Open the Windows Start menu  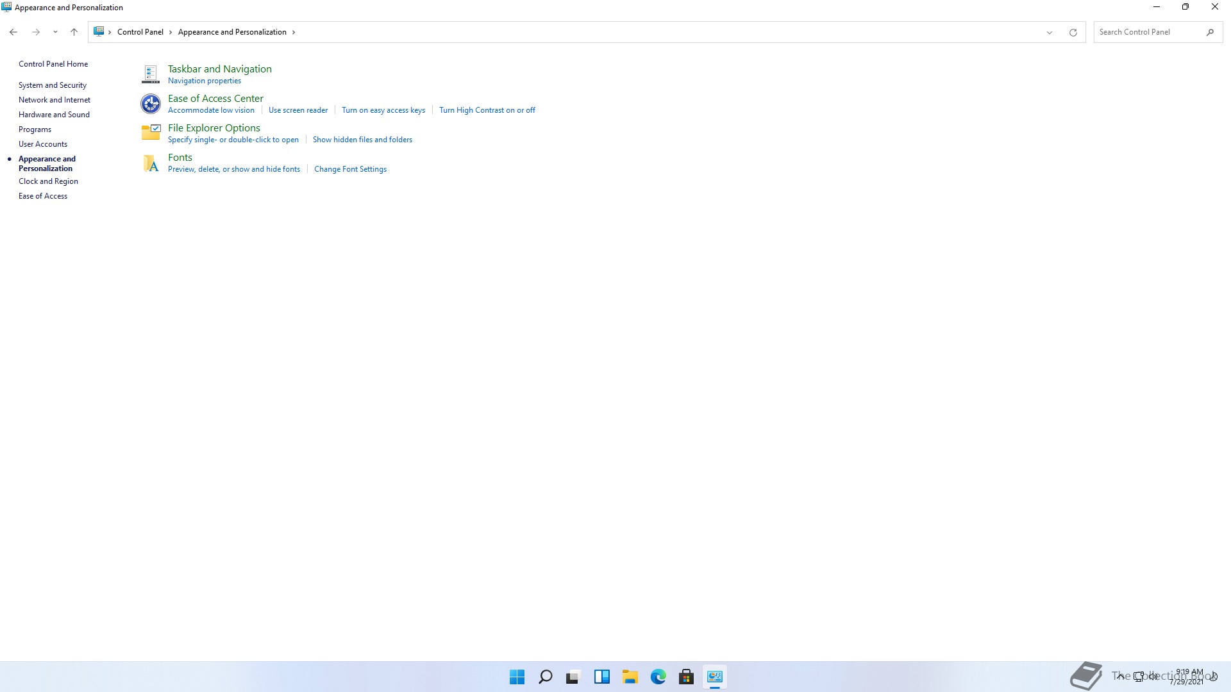click(x=517, y=677)
